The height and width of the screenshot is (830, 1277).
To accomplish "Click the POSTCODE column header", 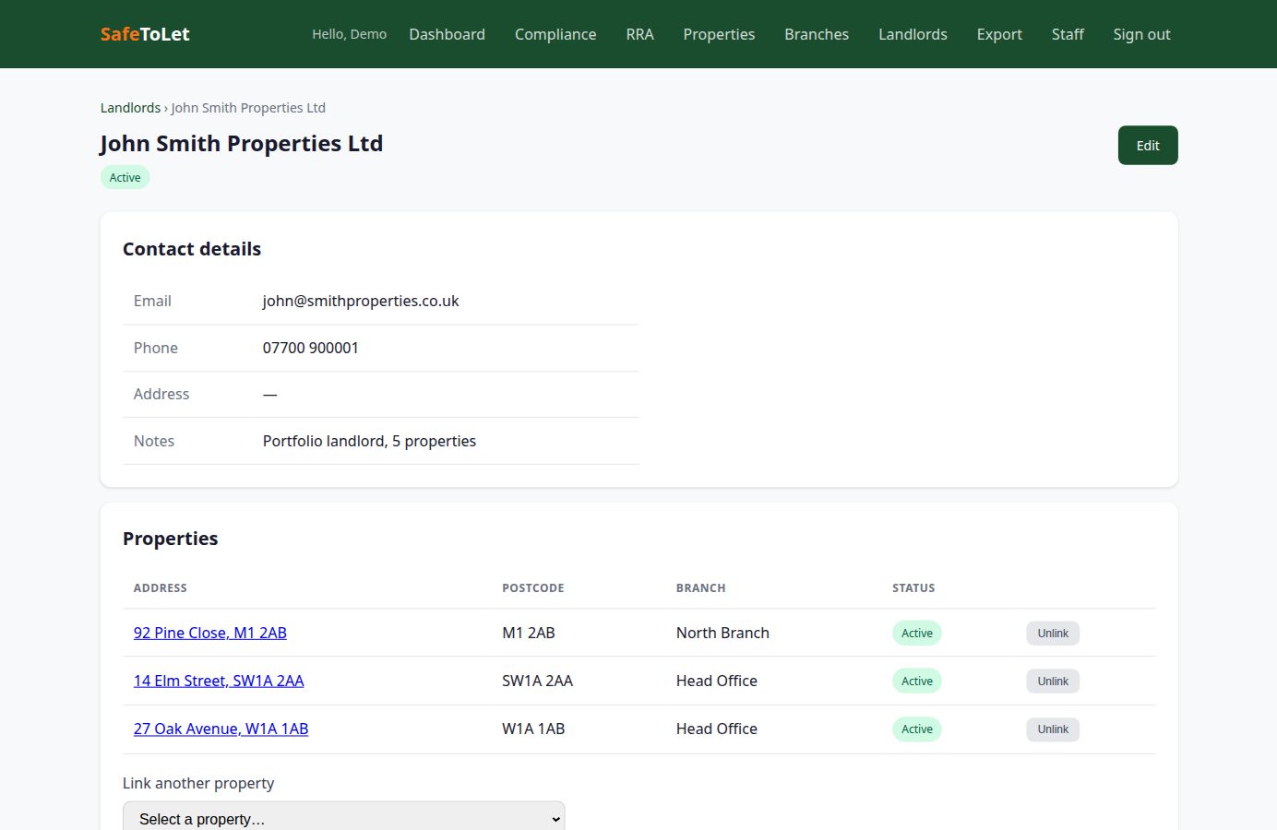I will [x=533, y=587].
